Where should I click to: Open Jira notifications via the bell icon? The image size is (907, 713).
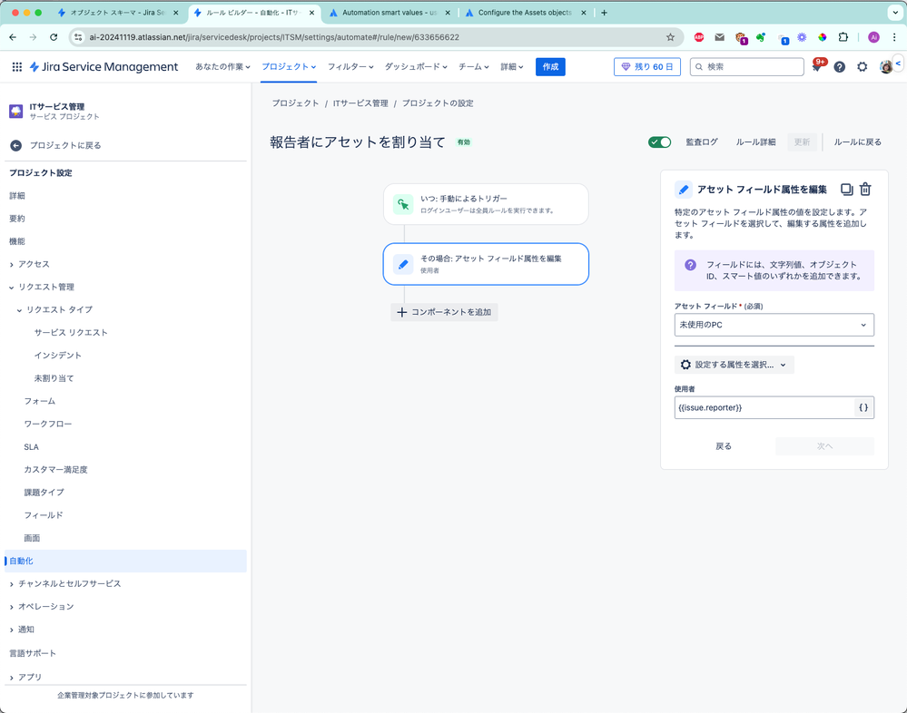(818, 66)
